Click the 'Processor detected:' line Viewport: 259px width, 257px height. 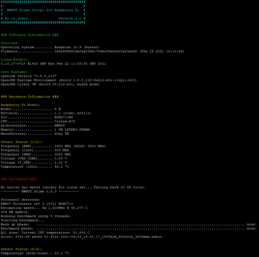tap(20, 200)
